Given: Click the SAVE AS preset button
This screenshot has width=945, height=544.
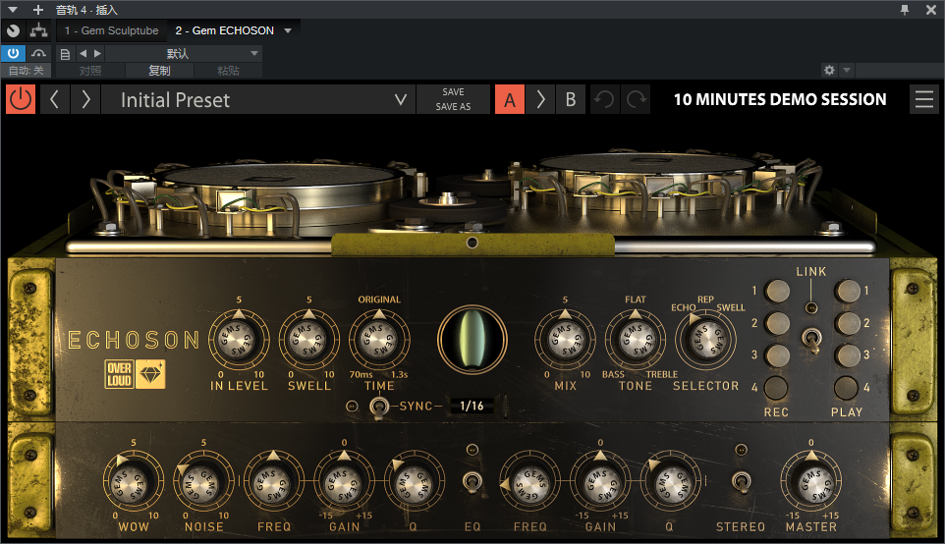Looking at the screenshot, I should tap(453, 107).
